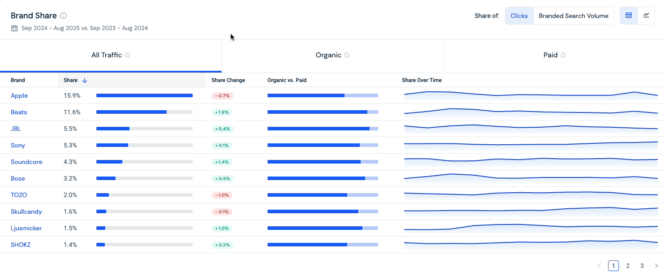Switch to table view icon
The width and height of the screenshot is (665, 276).
point(629,16)
